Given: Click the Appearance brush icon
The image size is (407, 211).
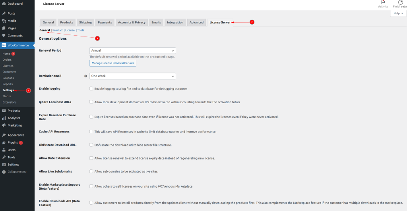Looking at the screenshot, I should pos(4,135).
